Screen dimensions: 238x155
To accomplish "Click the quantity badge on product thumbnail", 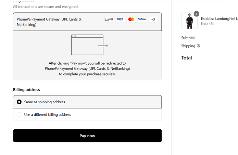I will (196, 14).
